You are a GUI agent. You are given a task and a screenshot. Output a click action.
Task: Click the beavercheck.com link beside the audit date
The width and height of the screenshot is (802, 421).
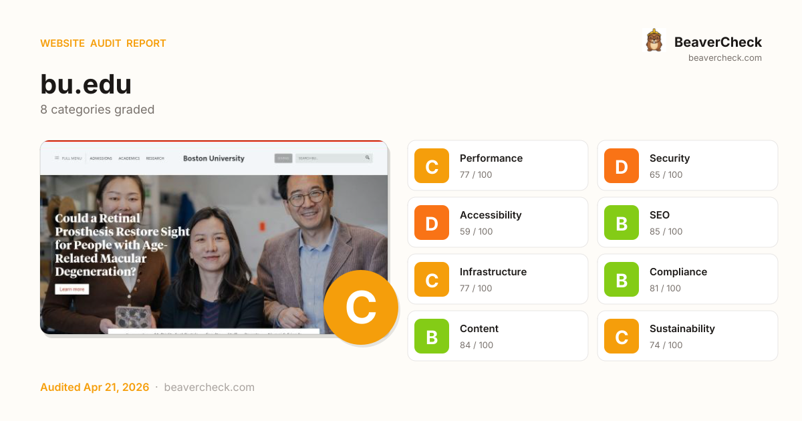click(x=209, y=388)
